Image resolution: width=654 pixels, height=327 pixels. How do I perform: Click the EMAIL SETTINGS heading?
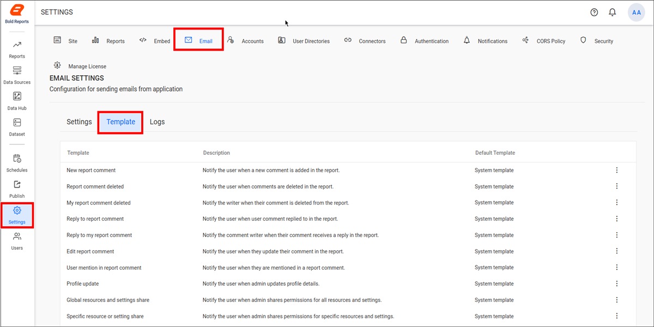tap(77, 78)
